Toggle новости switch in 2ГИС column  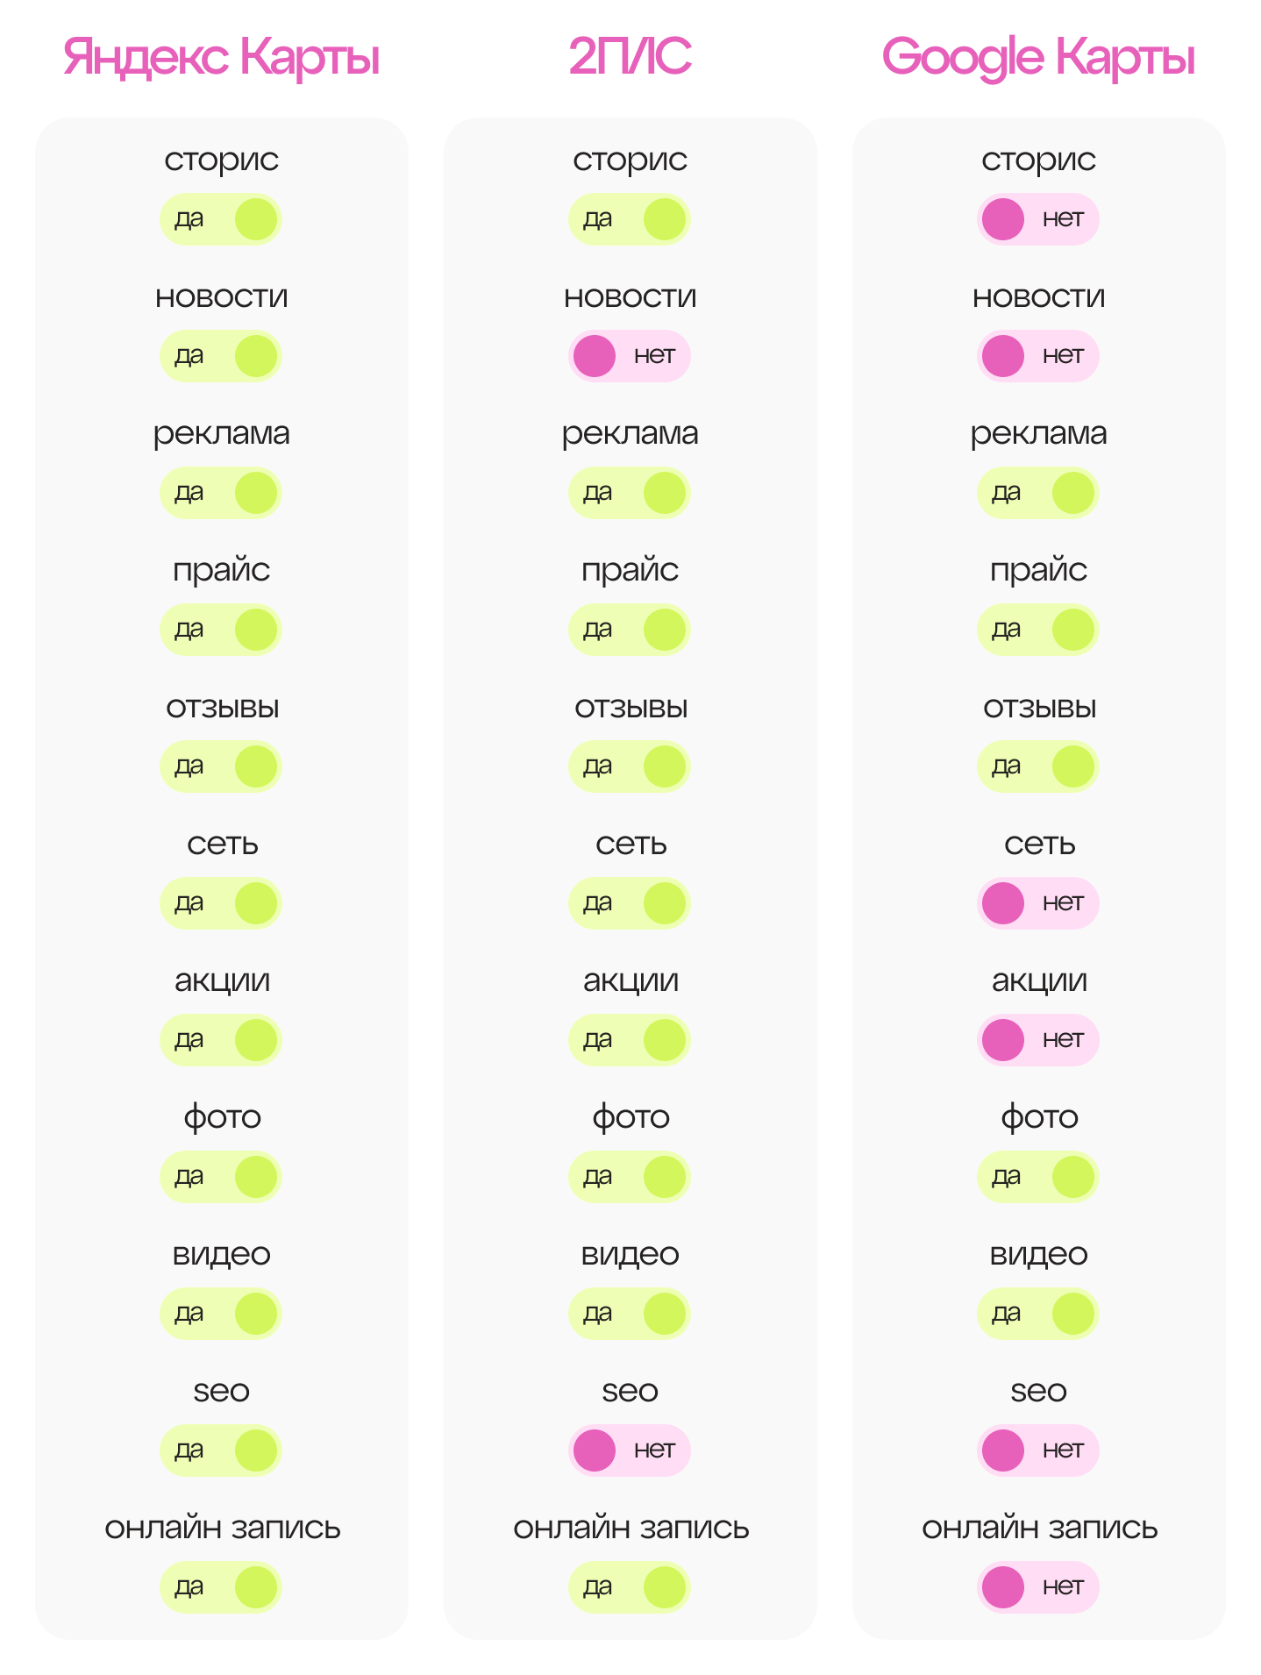[629, 356]
